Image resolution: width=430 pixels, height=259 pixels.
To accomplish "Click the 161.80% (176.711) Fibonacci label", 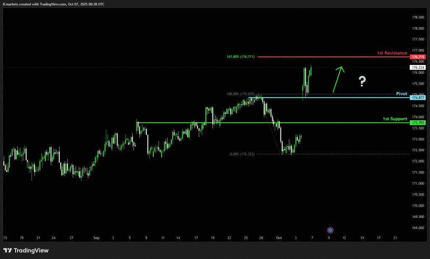I will coord(241,57).
